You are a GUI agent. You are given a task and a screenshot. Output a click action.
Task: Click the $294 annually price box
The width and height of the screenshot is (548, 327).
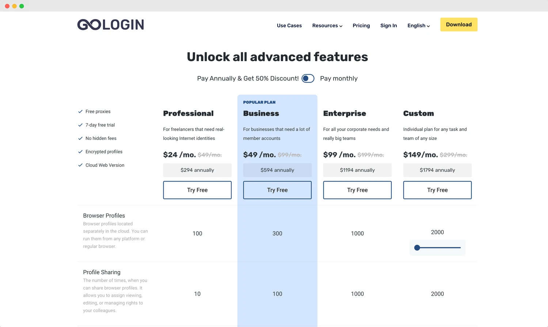pyautogui.click(x=197, y=170)
